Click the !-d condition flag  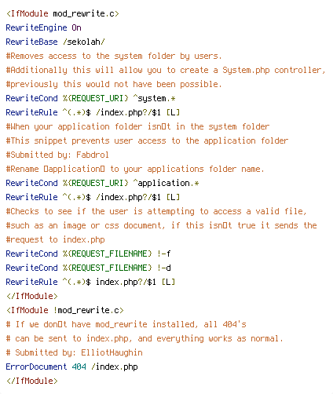[164, 268]
